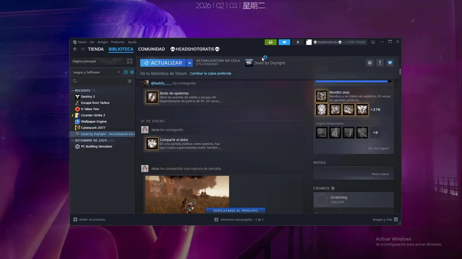Screen dimensions: 462x259
Task: Select It Takes Two in library
Action: [x=103, y=109]
